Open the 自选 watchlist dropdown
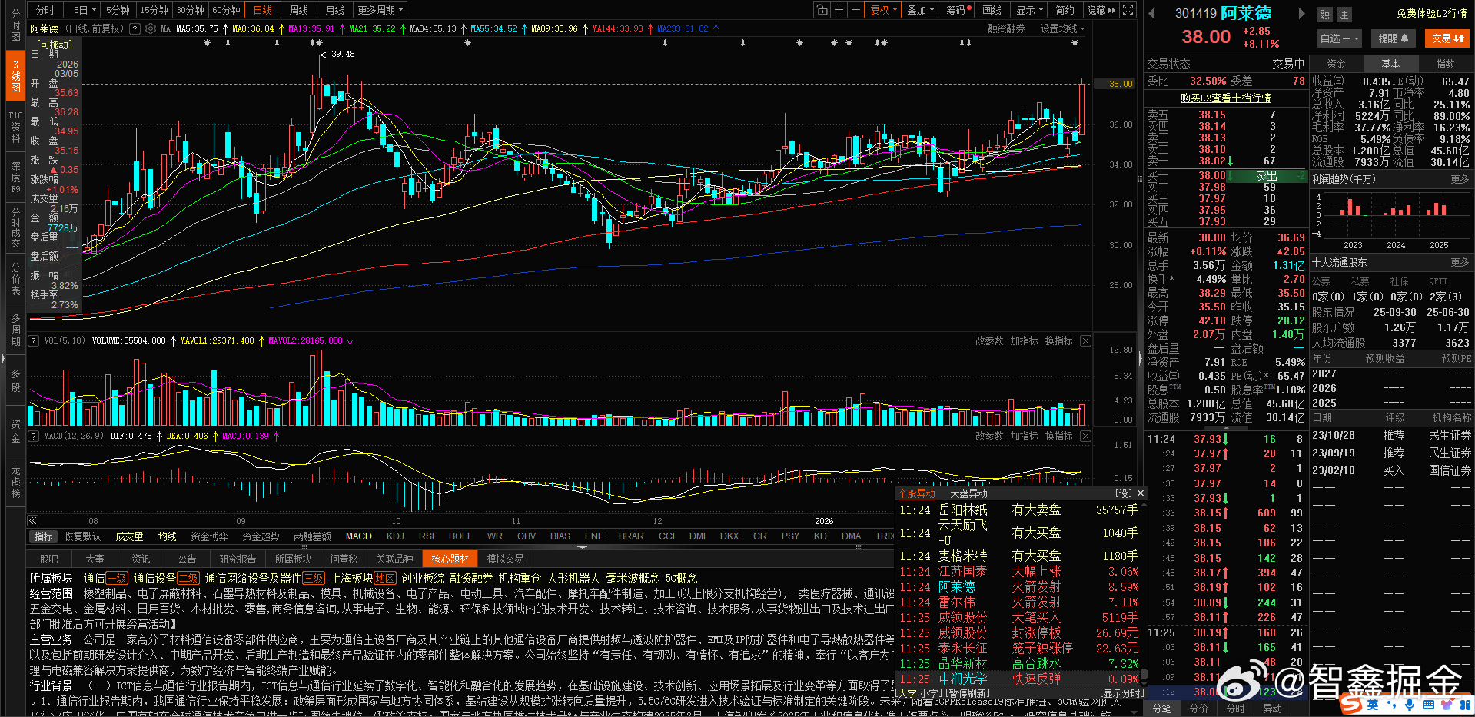Screen dimensions: 1475x717 coord(1340,38)
